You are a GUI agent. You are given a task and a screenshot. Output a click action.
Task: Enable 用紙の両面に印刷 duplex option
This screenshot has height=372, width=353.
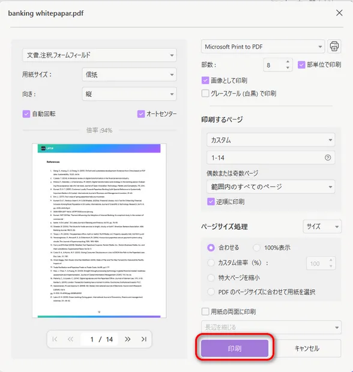coord(205,311)
